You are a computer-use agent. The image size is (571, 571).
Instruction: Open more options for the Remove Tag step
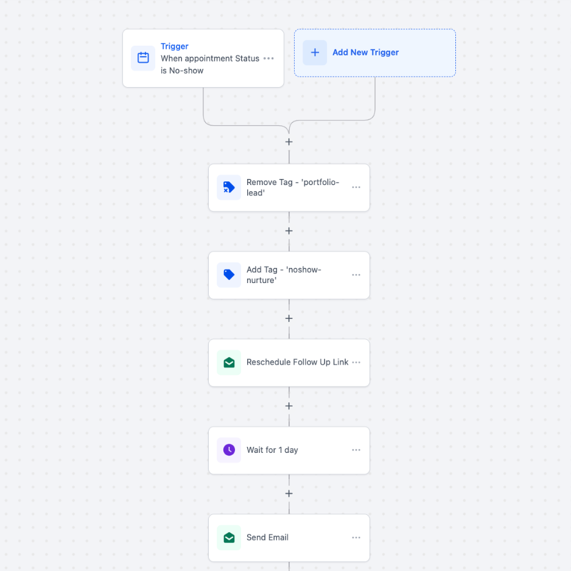[356, 187]
